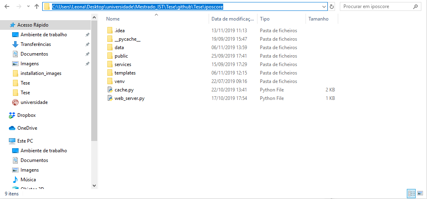
Task: Click sidebar scrollbar up arrow
Action: pos(94,17)
